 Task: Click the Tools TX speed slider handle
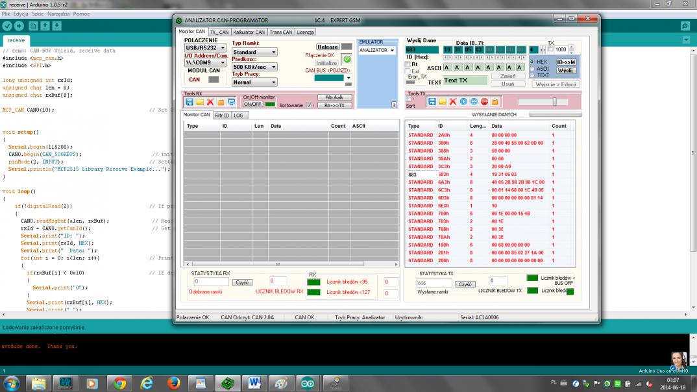pyautogui.click(x=554, y=102)
